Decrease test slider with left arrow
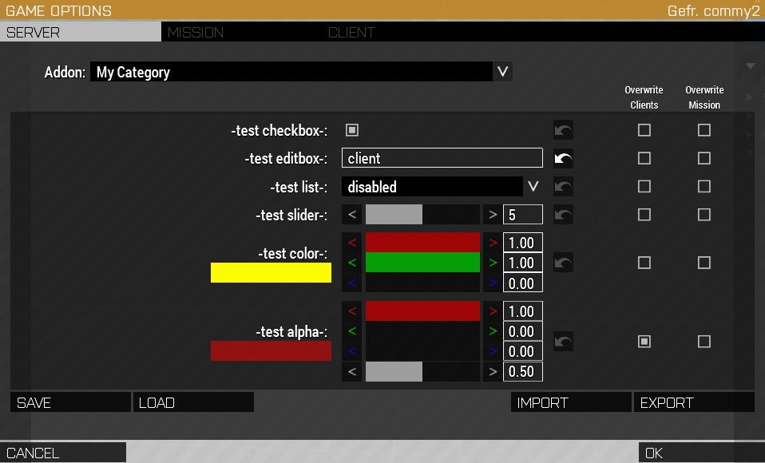Screen dimensions: 765x463 352,215
